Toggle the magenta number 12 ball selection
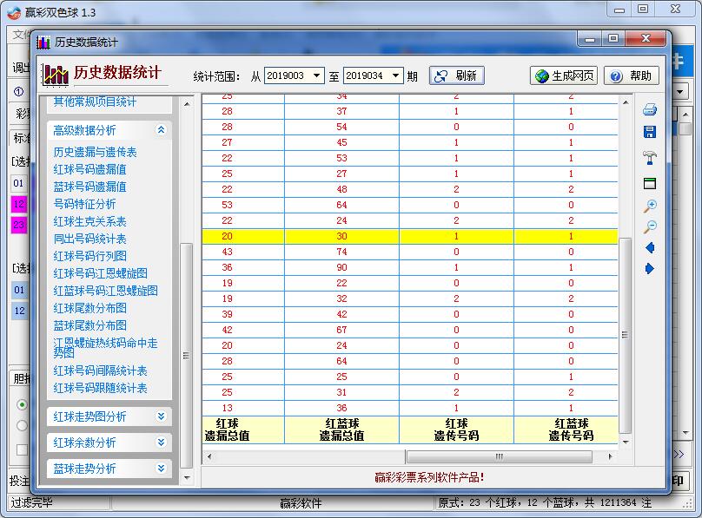 click(18, 205)
